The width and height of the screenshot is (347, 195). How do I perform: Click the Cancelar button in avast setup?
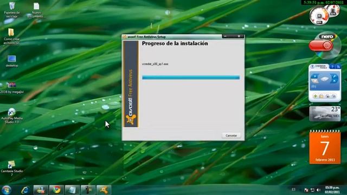coord(232,135)
